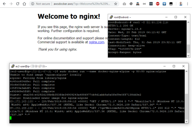Click 'Accept-Ranges: bytes' line
The image size is (192, 129).
(125, 52)
